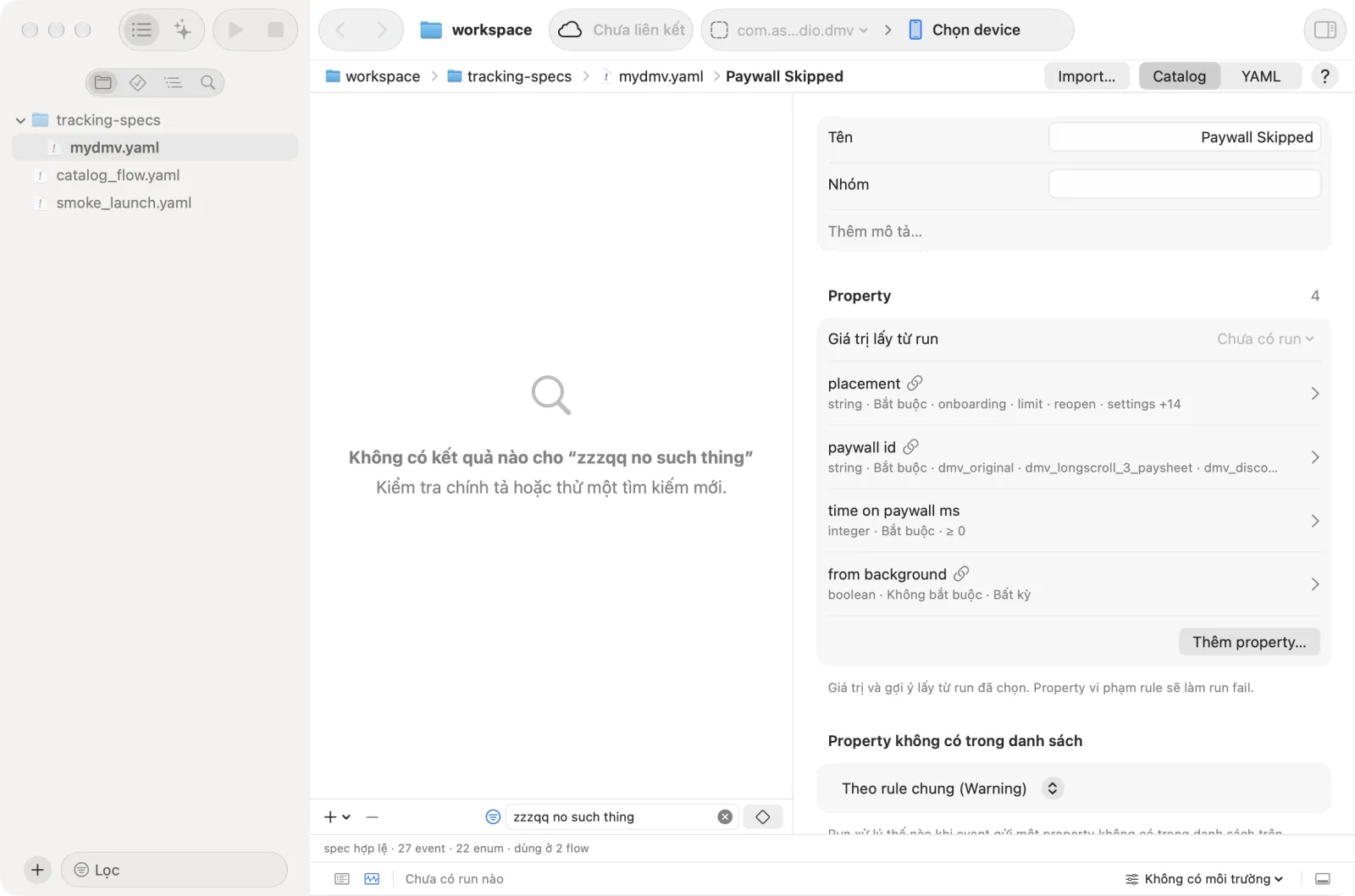Select mydmv.yaml breadcrumb

[652, 76]
